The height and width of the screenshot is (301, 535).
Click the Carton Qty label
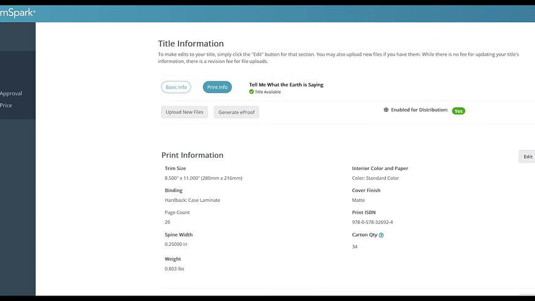[364, 235]
